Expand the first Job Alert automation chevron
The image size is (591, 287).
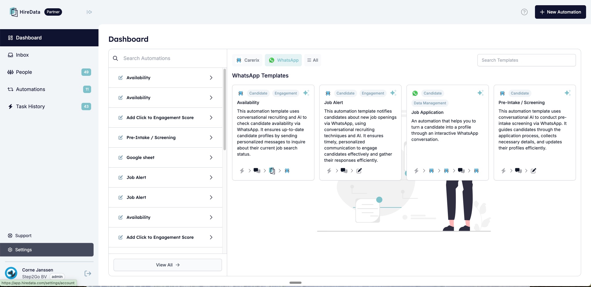click(211, 177)
